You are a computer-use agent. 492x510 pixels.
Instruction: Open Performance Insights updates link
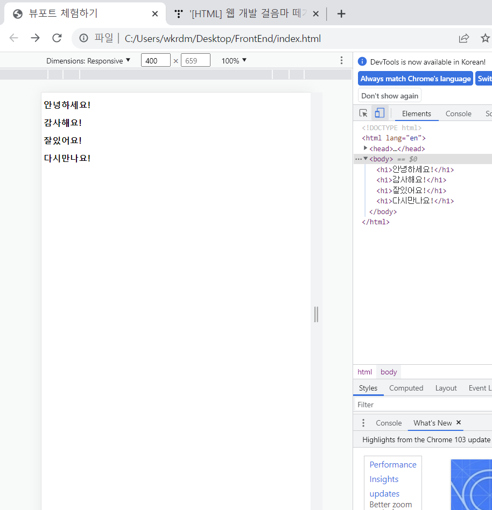393,479
